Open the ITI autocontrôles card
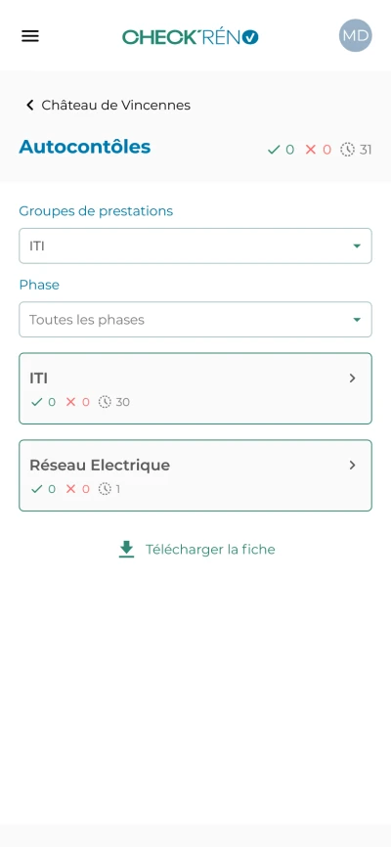This screenshot has width=391, height=847. pyautogui.click(x=195, y=388)
